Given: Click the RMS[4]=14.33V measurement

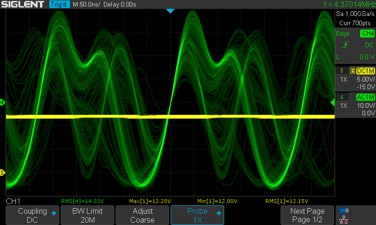Looking at the screenshot, I should [82, 201].
